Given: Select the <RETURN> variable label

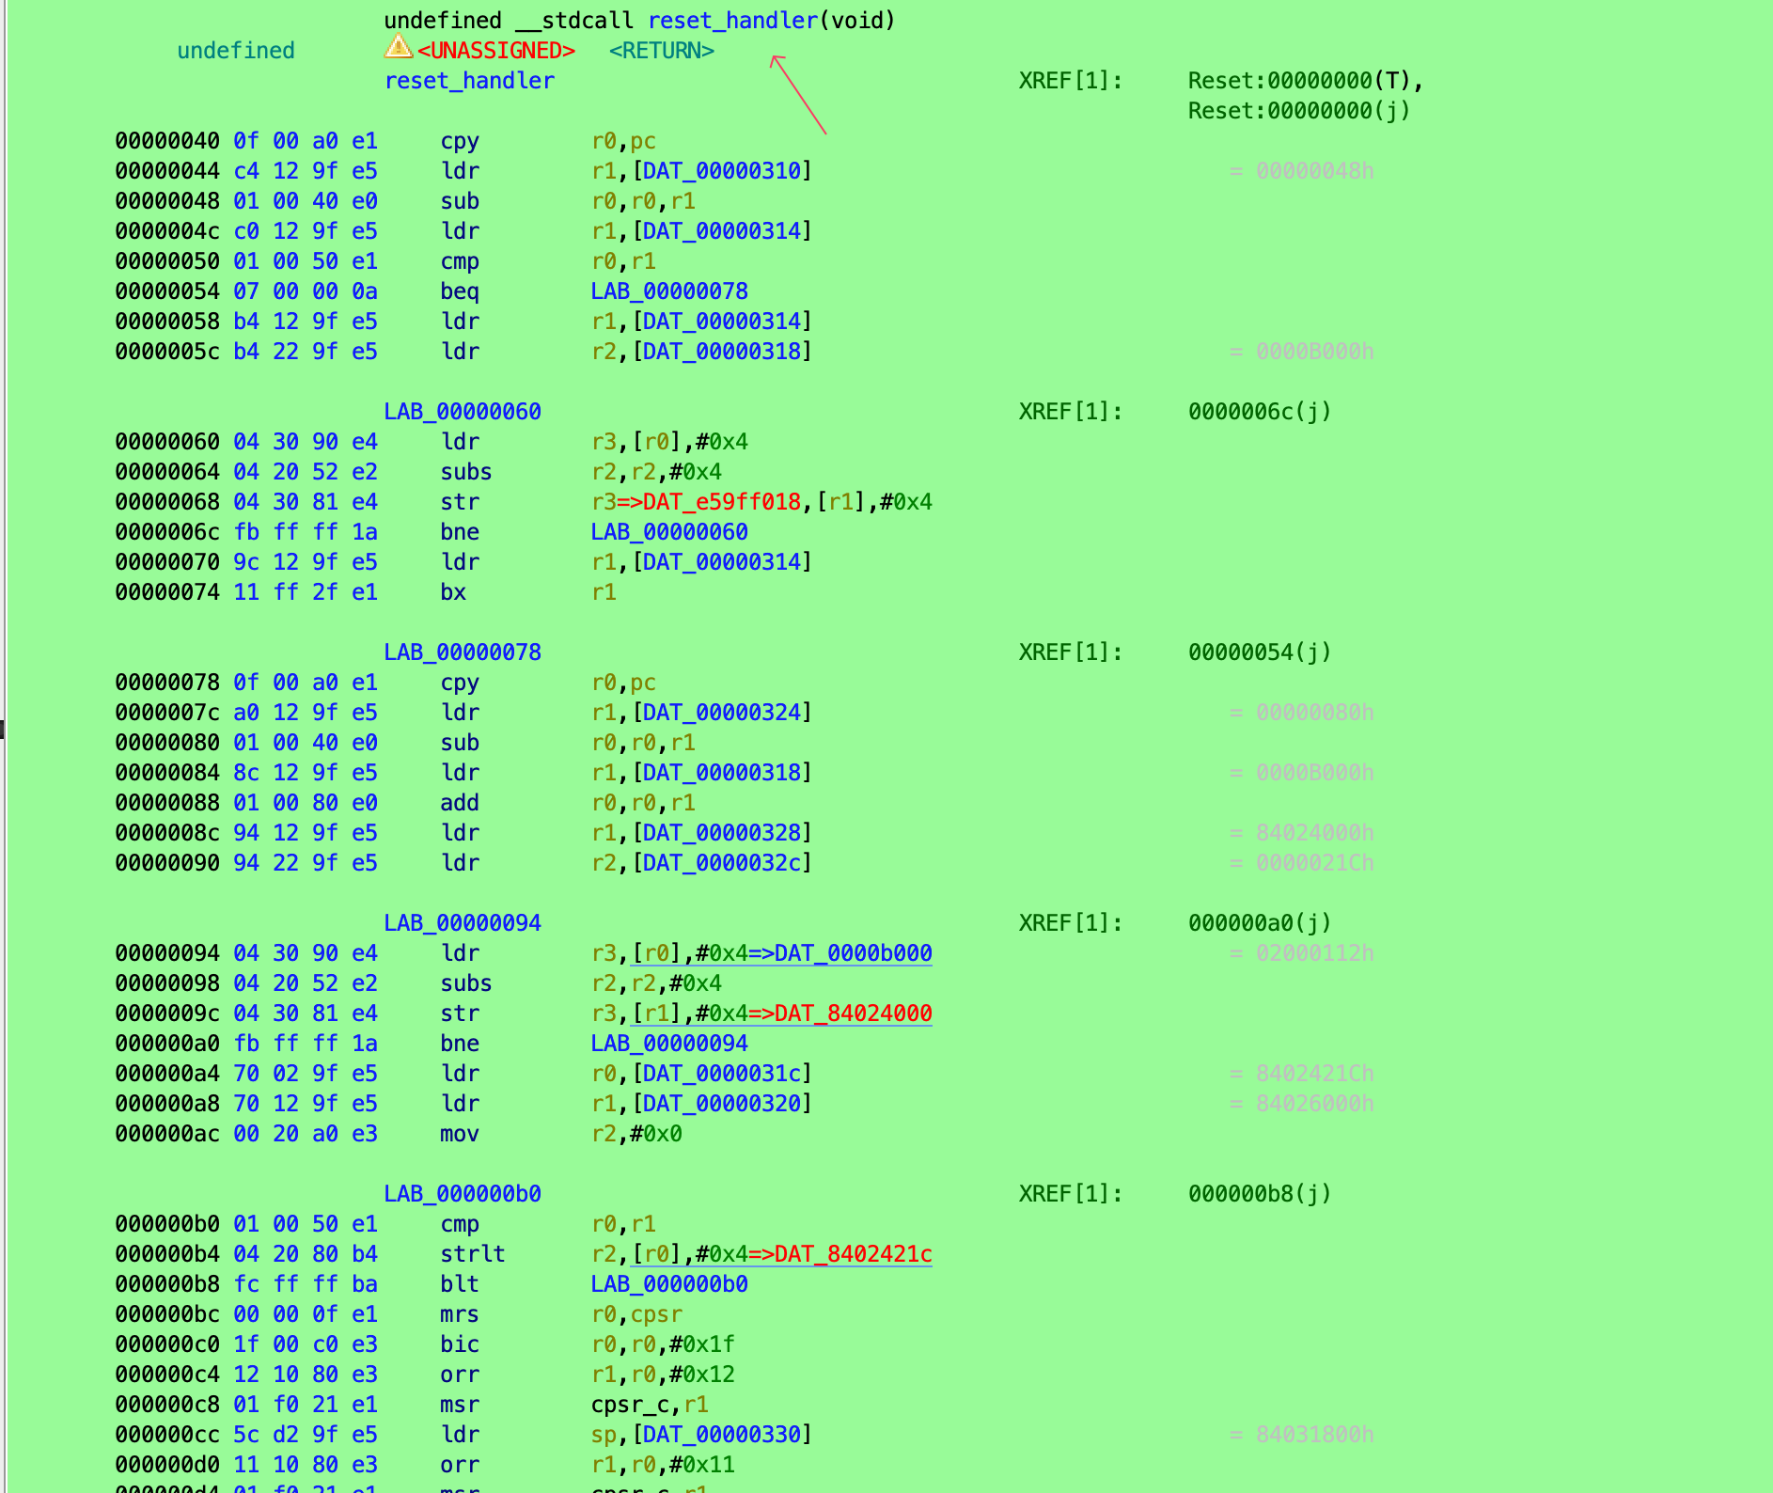Looking at the screenshot, I should click(x=662, y=51).
